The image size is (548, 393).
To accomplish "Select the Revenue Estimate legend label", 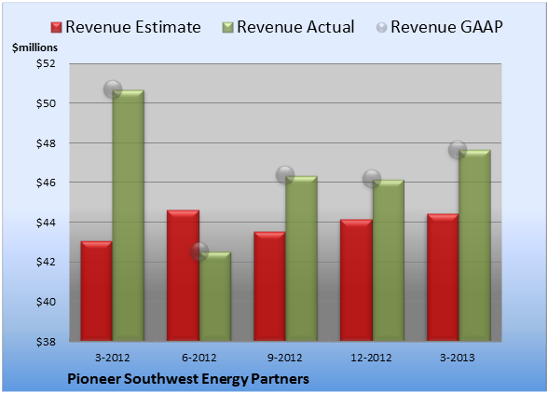I will coord(133,27).
